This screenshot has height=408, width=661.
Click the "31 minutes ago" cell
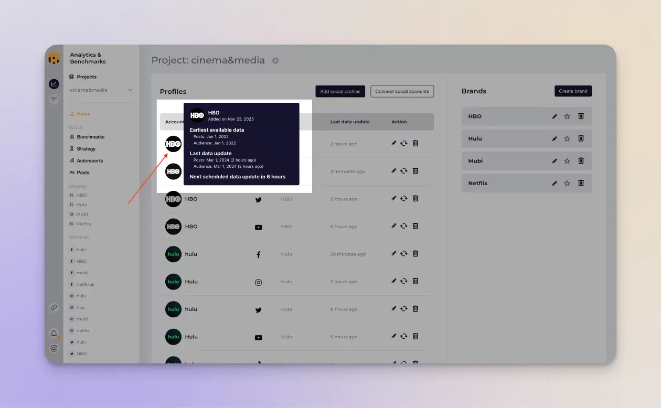click(x=348, y=171)
